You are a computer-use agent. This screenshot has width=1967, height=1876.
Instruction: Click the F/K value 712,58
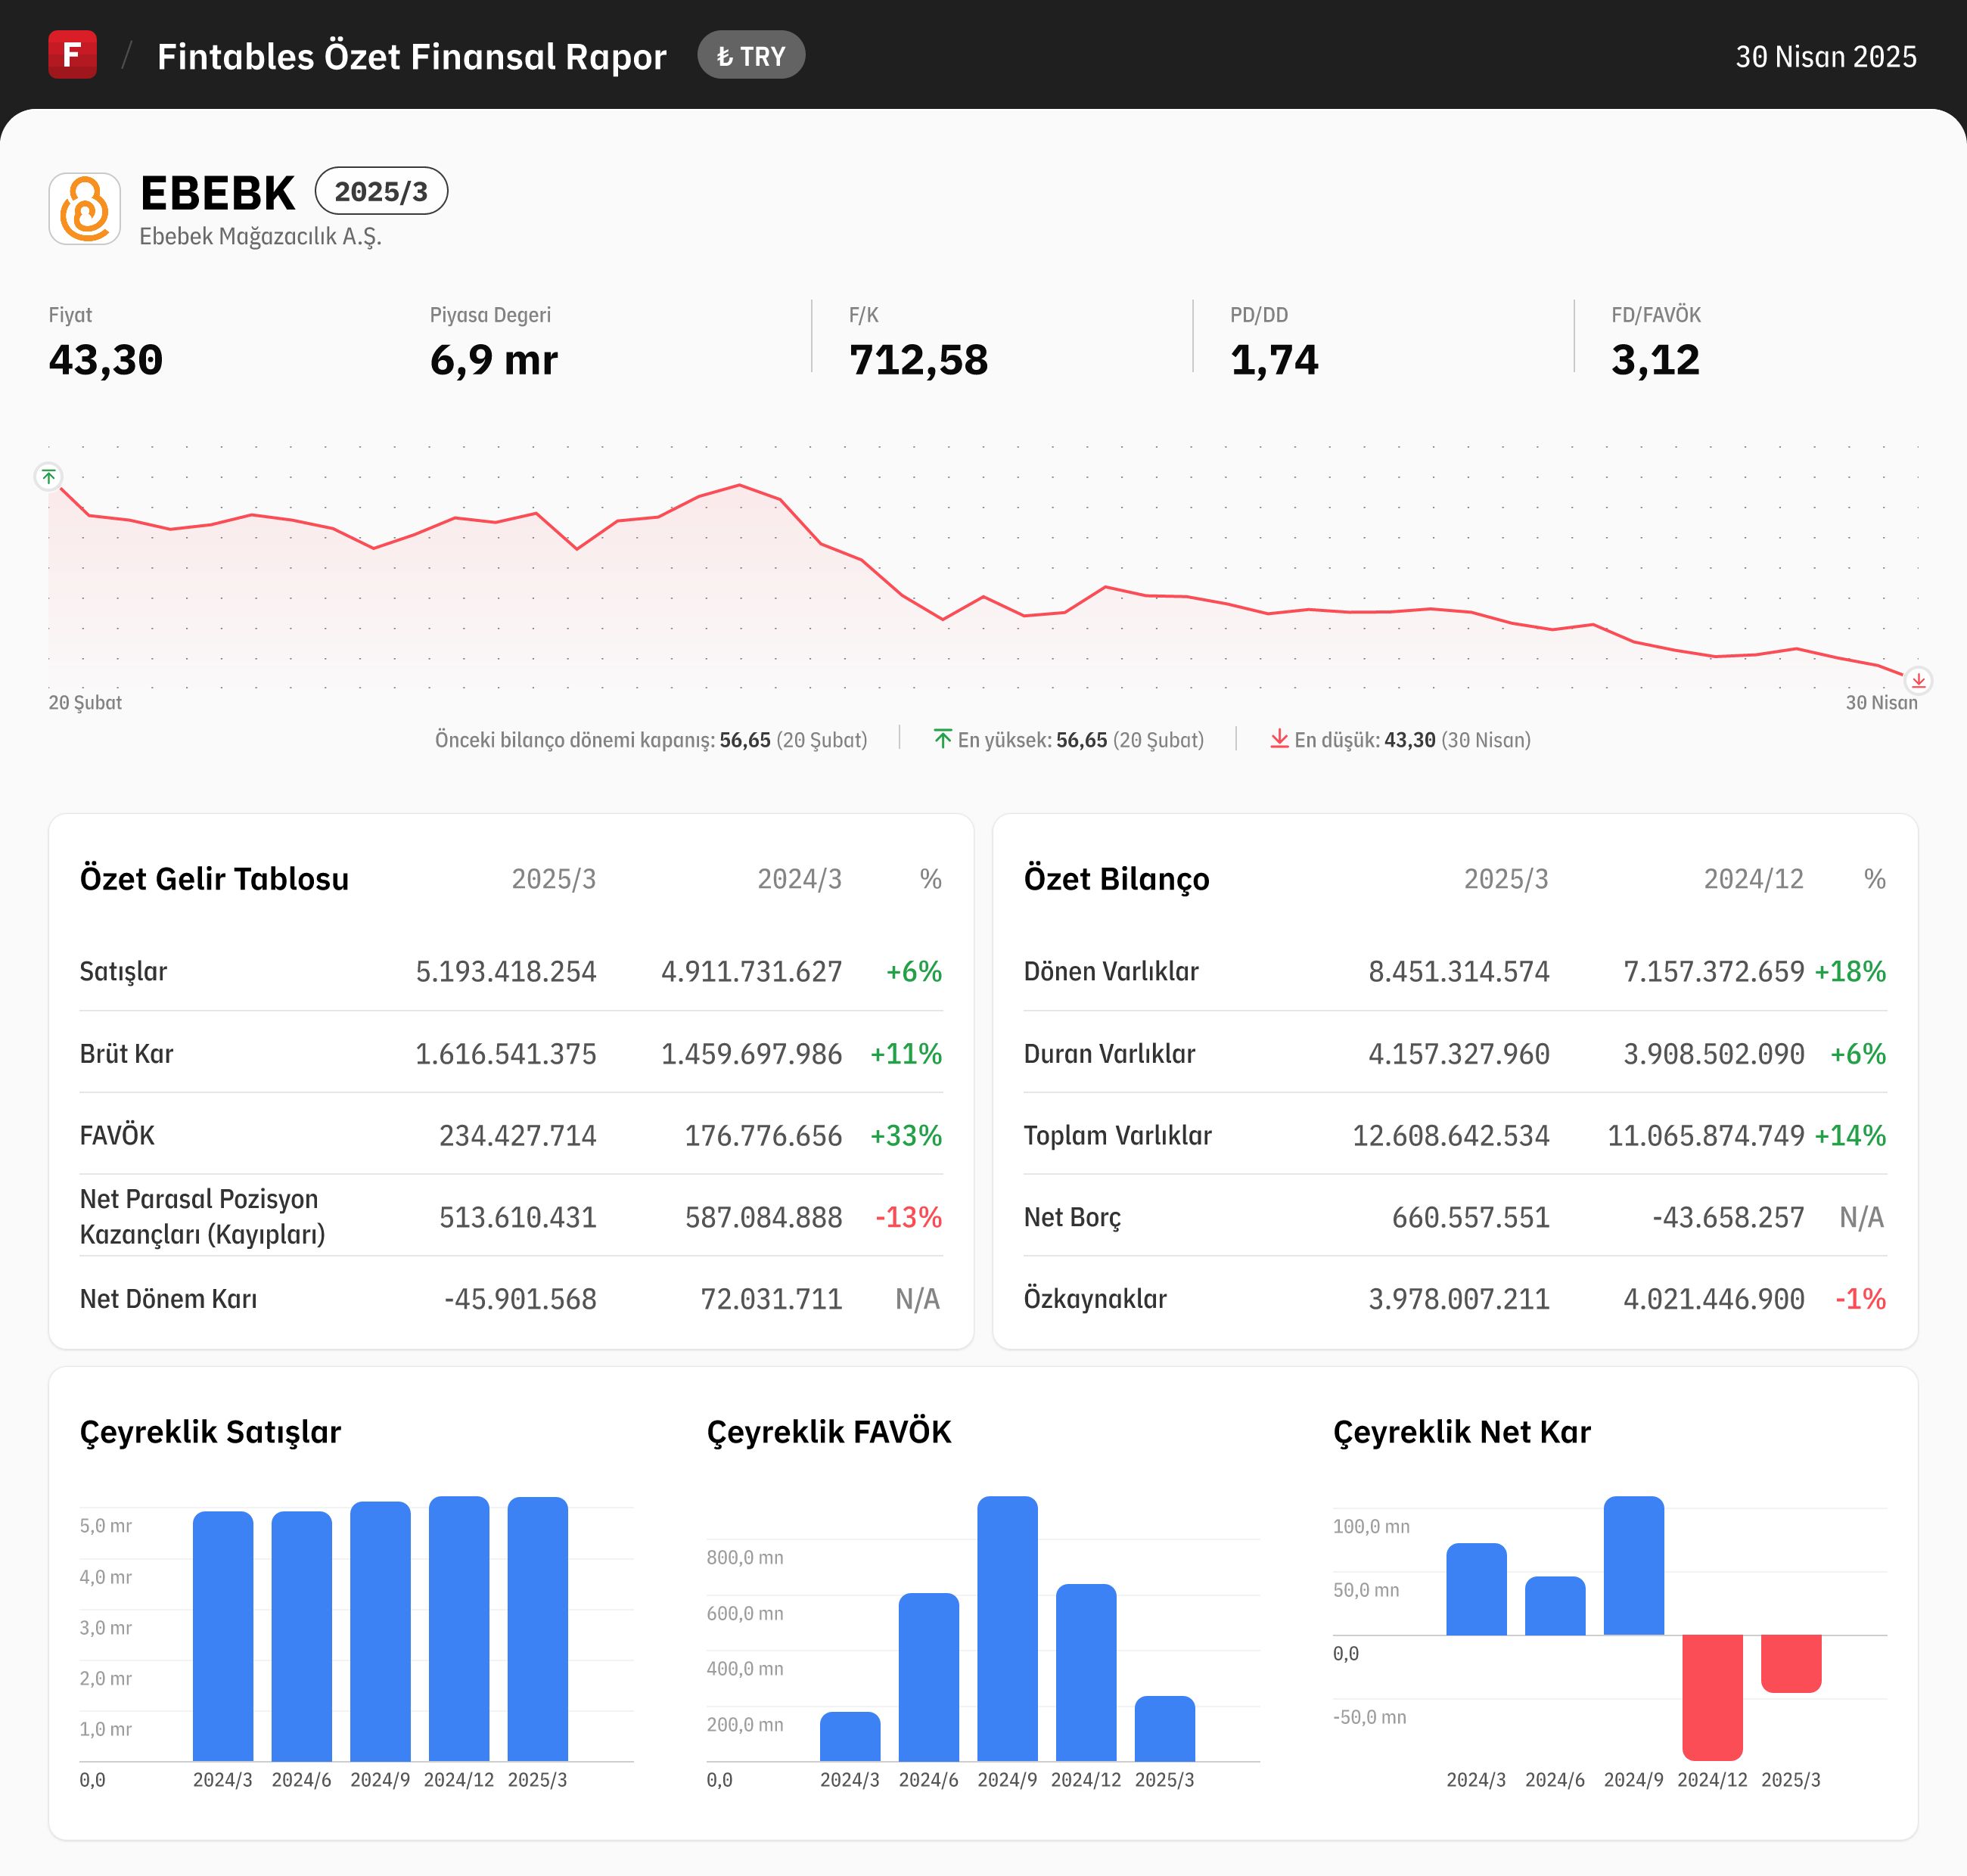click(x=918, y=360)
